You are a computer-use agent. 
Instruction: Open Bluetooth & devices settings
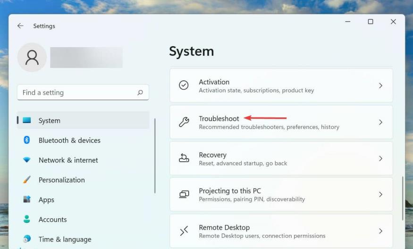tap(83, 140)
